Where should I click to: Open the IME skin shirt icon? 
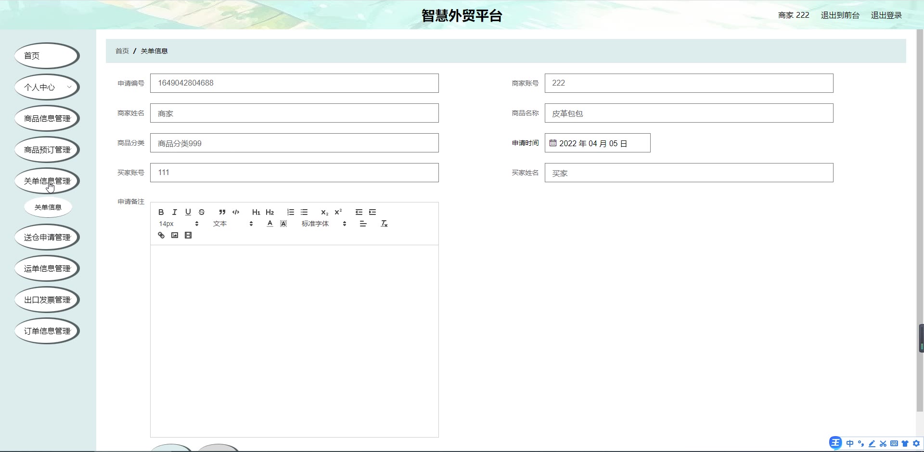point(905,443)
